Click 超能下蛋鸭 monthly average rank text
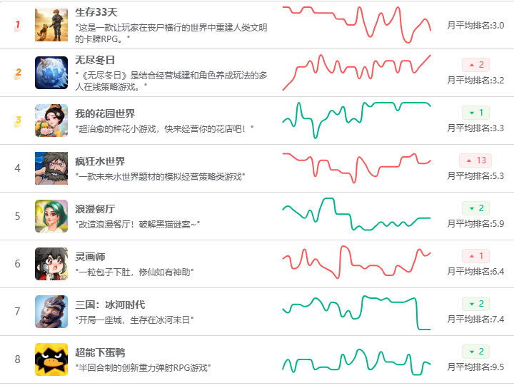514x388 pixels. [475, 367]
